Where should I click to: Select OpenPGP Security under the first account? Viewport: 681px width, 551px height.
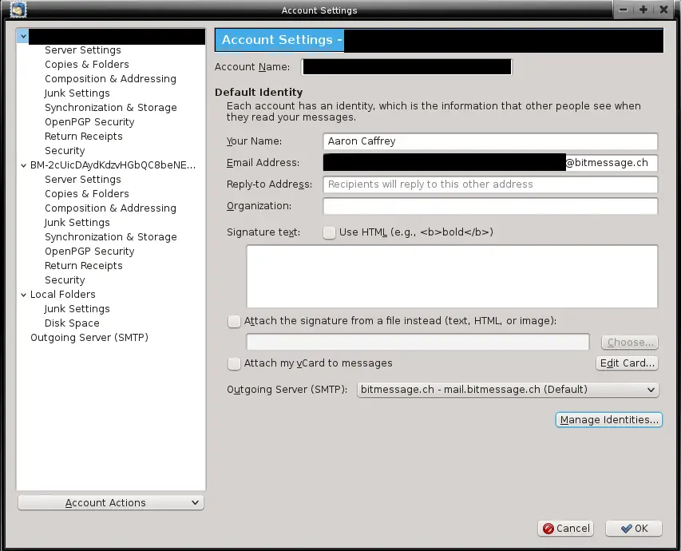[x=89, y=121]
